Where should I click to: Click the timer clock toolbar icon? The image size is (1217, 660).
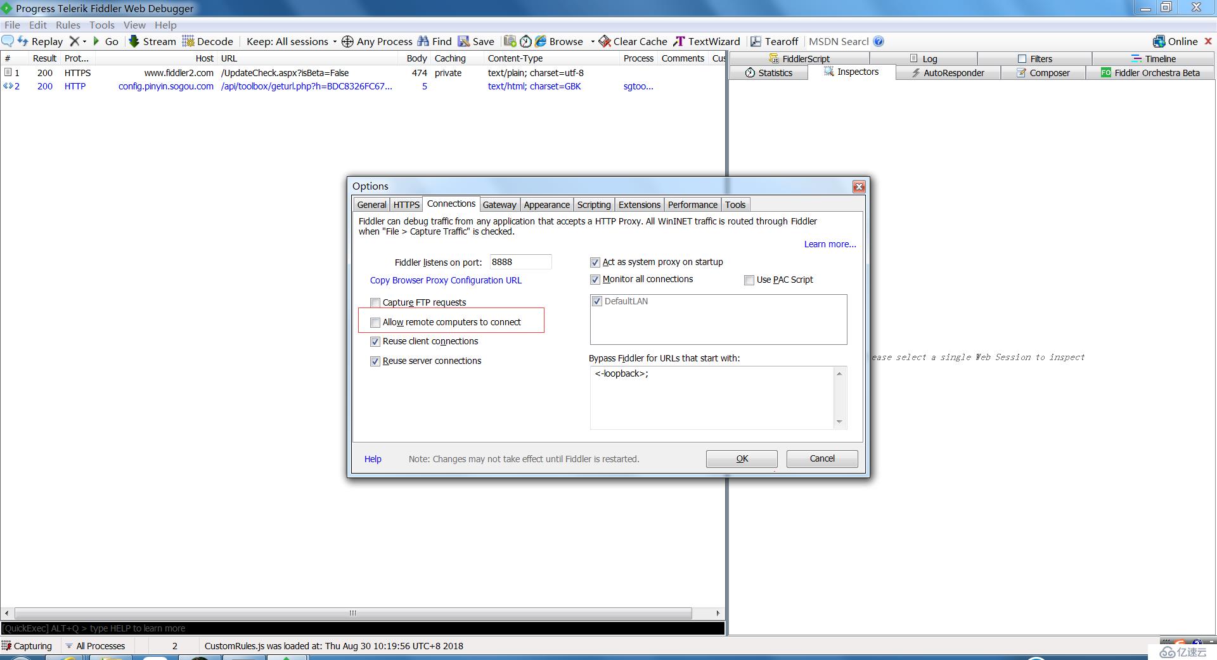pos(525,41)
